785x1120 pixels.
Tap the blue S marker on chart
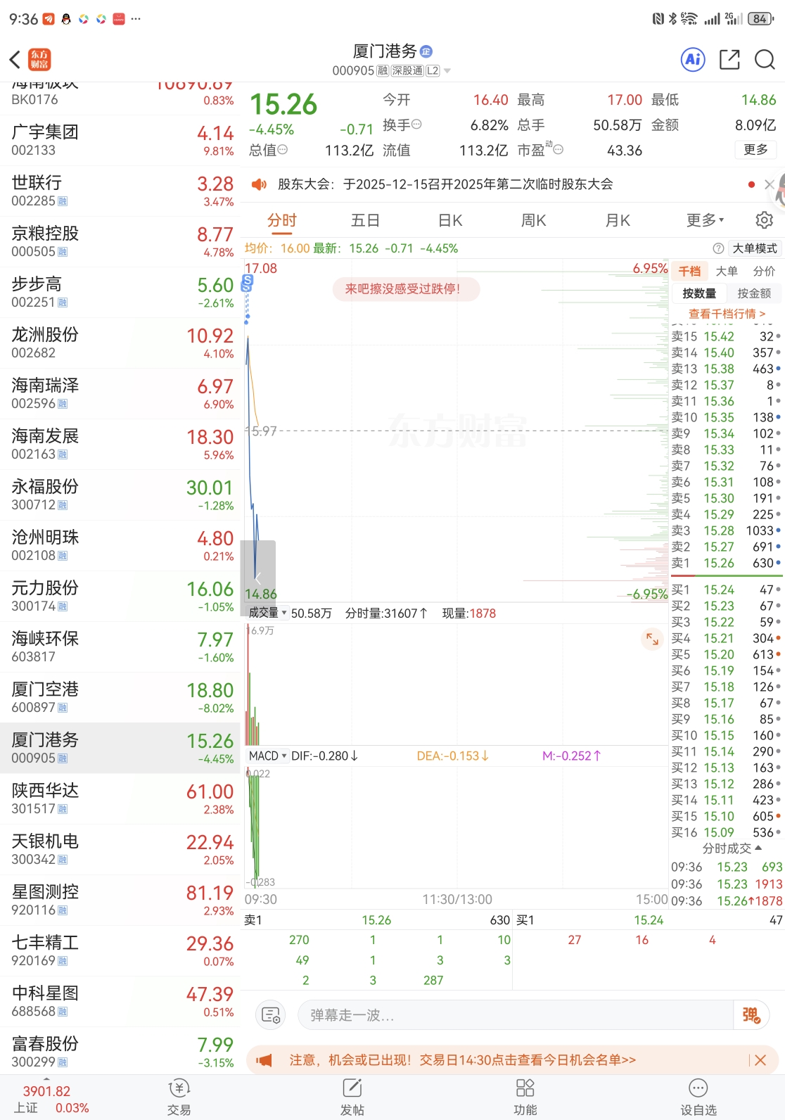point(247,283)
